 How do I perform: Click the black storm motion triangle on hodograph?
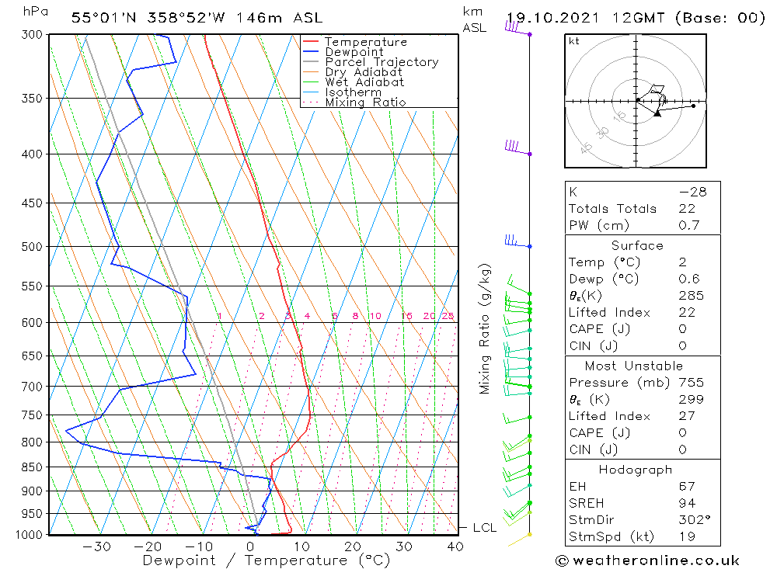pyautogui.click(x=657, y=114)
